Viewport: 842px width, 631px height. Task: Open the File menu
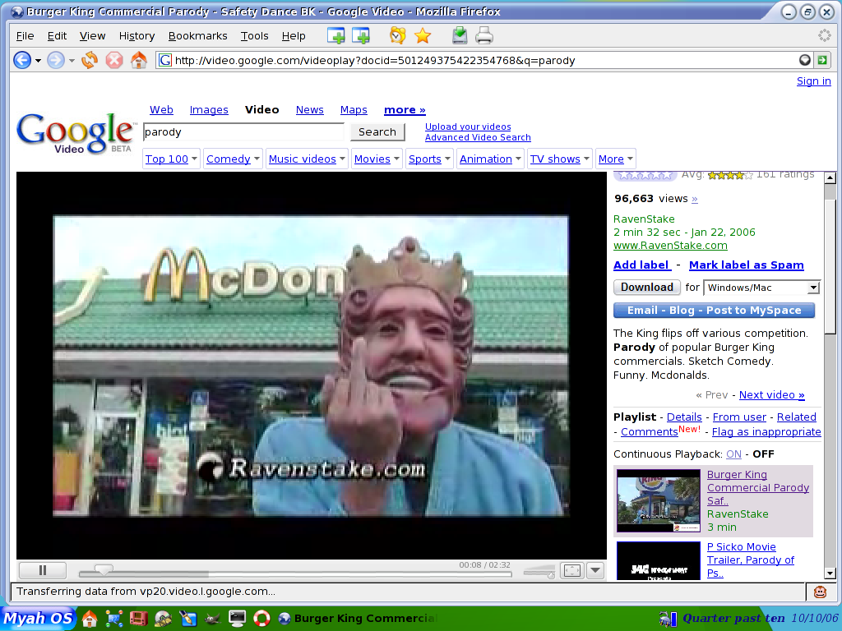tap(25, 36)
